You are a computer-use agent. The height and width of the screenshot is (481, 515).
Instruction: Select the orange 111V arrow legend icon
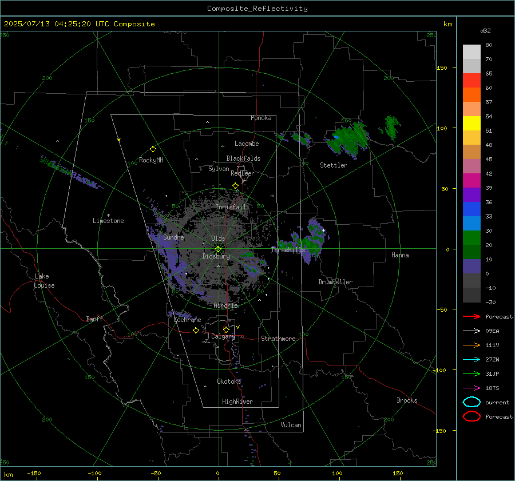[472, 345]
